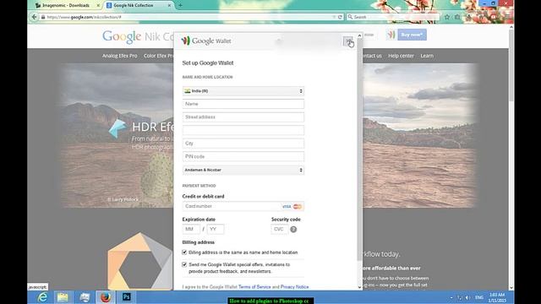This screenshot has height=304, width=541.
Task: Click the ENG language indicator
Action: click(x=479, y=297)
